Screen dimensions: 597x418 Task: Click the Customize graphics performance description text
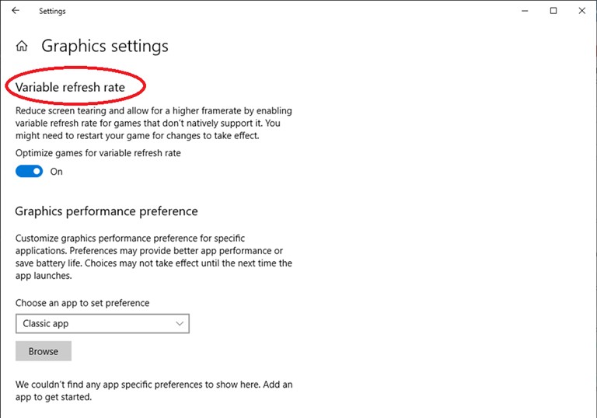click(x=154, y=256)
